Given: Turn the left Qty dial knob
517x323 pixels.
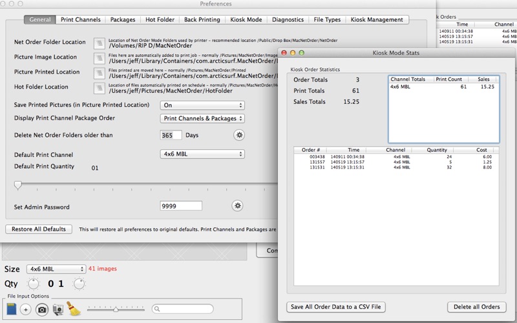Looking at the screenshot, I should pos(33,284).
